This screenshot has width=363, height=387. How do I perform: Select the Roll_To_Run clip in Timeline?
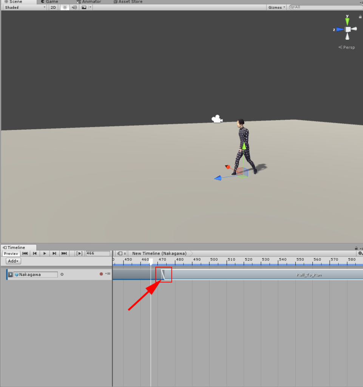(x=308, y=274)
